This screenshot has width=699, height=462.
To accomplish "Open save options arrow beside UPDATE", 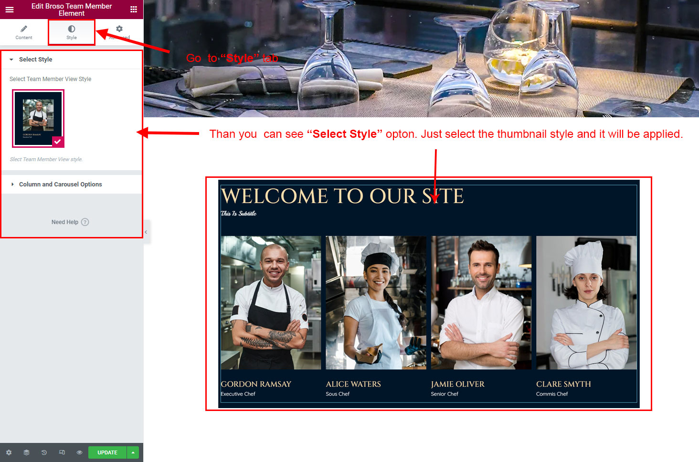I will click(133, 452).
